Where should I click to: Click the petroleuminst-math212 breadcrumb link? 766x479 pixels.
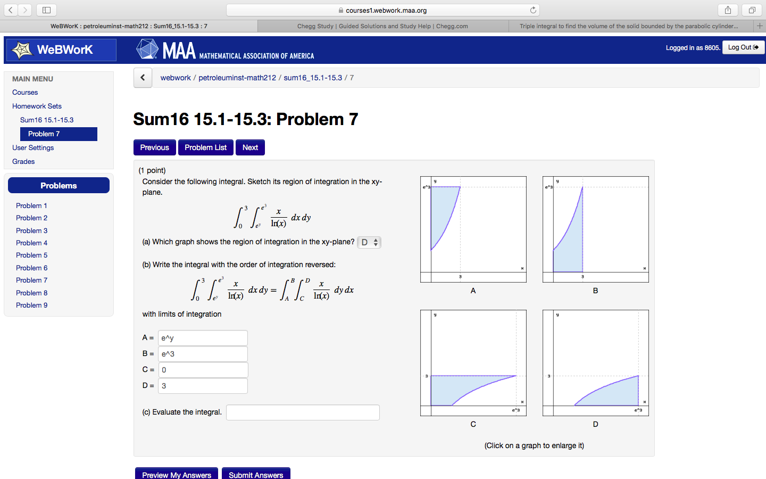pyautogui.click(x=237, y=78)
